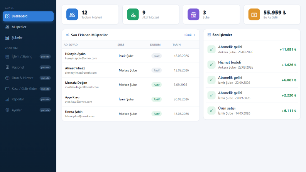Click the orange Bu Ay Gelir icon
The width and height of the screenshot is (306, 172).
click(x=254, y=14)
